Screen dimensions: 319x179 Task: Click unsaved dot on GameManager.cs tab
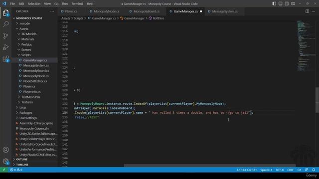pos(201,11)
